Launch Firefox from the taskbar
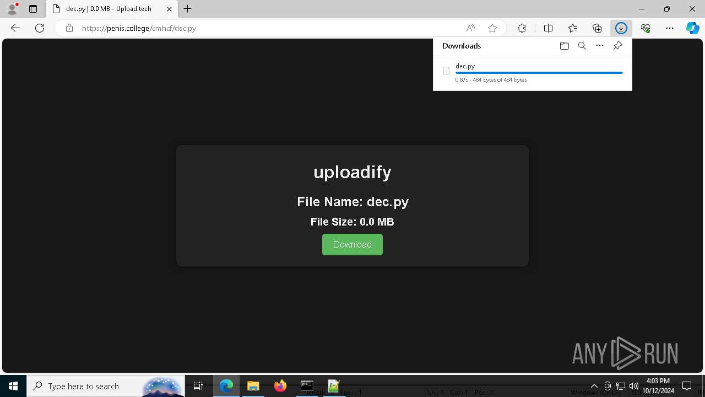This screenshot has width=705, height=397. 280,386
